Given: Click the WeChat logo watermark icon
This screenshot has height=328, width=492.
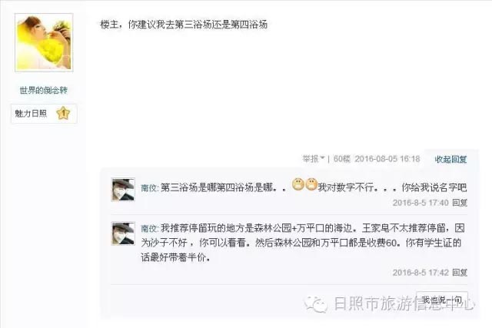Looking at the screenshot, I should point(315,303).
